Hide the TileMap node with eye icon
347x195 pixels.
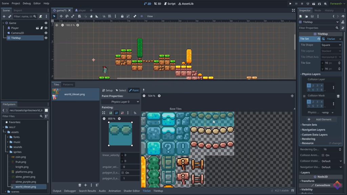pyautogui.click(x=46, y=38)
